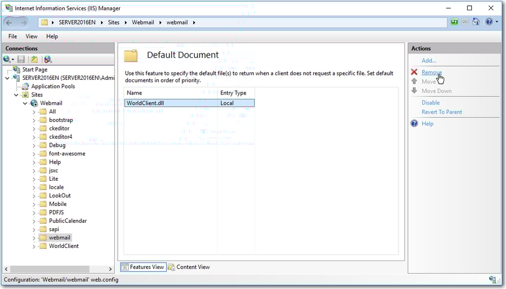Click the Back navigation arrow
506x289 pixels.
[x=9, y=22]
